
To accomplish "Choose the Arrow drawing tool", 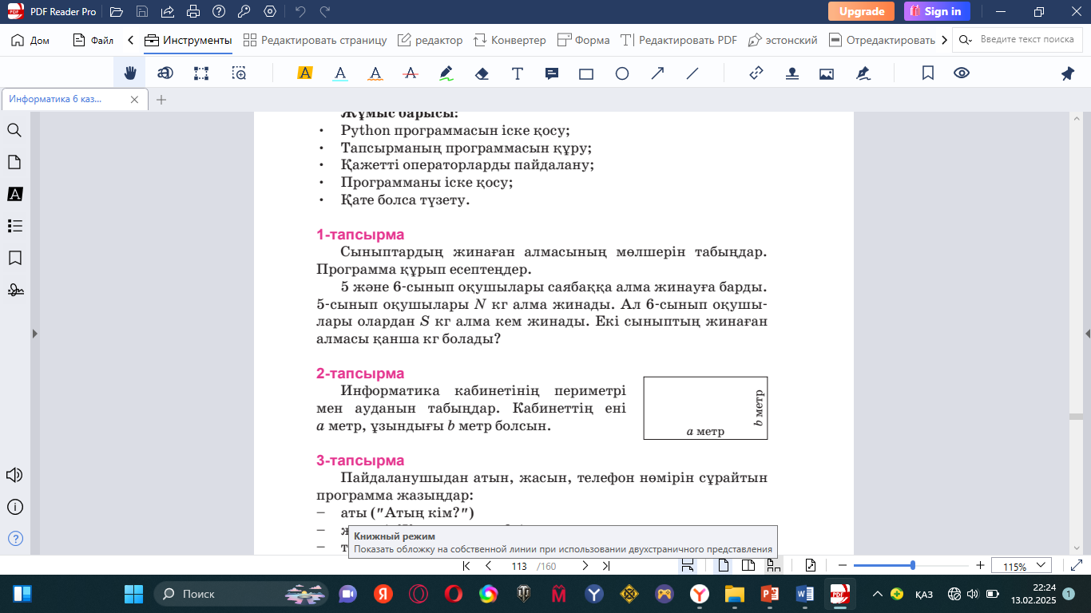I will tap(657, 73).
